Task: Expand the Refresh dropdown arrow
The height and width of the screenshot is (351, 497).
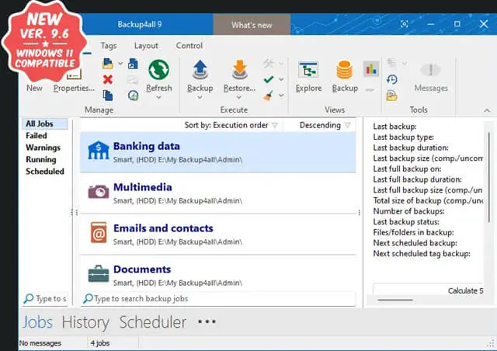Action: (158, 97)
